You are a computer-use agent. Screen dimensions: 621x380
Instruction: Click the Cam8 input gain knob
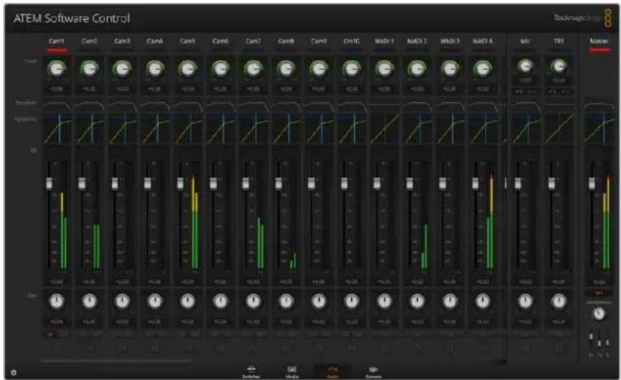285,69
